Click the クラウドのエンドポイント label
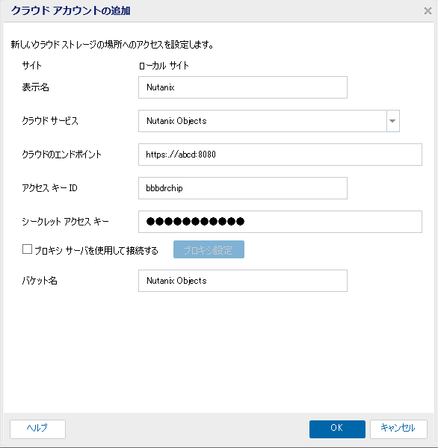The height and width of the screenshot is (448, 438). (62, 155)
